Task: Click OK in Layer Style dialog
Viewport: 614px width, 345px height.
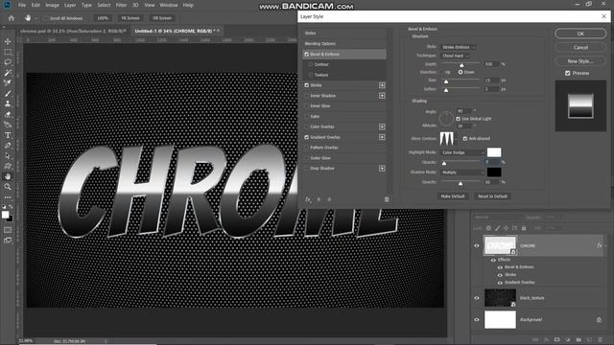Action: pyautogui.click(x=580, y=34)
